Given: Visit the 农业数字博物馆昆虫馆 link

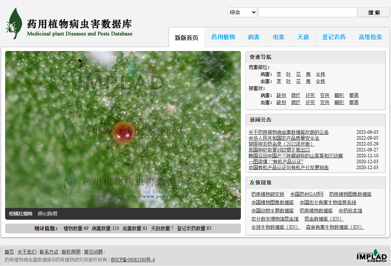Looking at the screenshot, I should 275,219.
